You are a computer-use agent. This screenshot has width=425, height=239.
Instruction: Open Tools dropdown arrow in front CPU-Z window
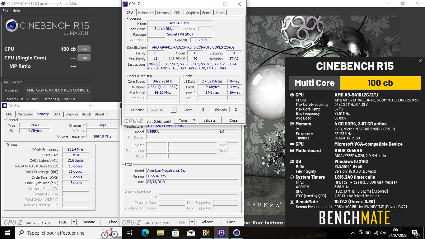194,120
